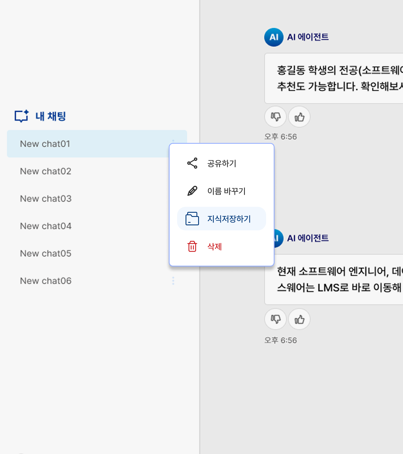Click the first 오후 6:56 timestamp
This screenshot has height=454, width=403.
[x=281, y=137]
